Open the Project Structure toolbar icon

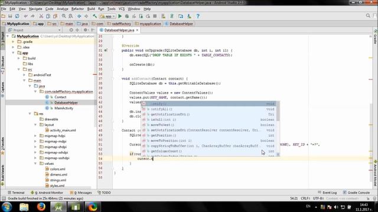(181, 16)
